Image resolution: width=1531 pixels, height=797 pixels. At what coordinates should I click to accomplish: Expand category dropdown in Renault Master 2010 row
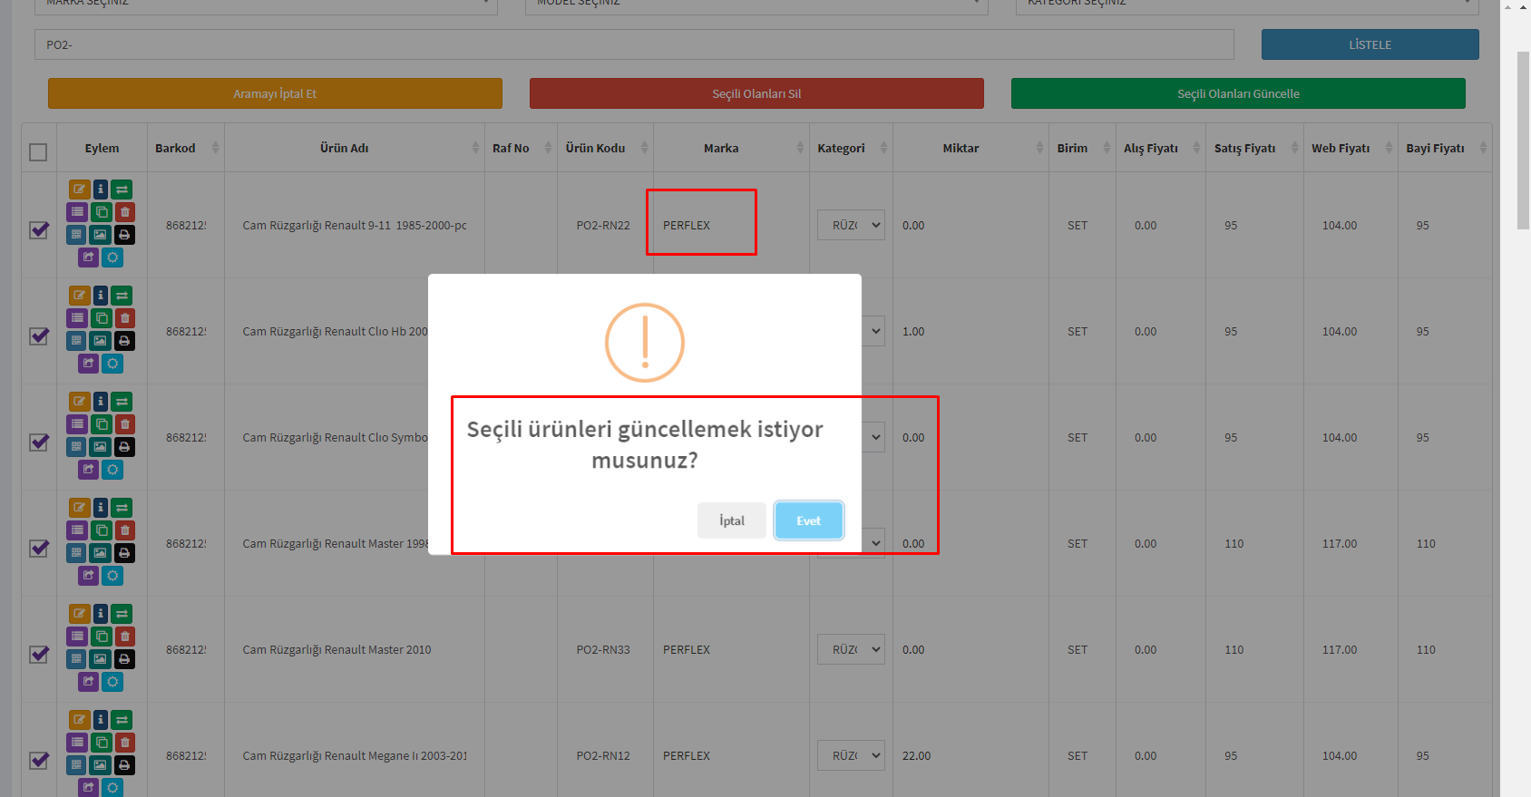point(850,649)
